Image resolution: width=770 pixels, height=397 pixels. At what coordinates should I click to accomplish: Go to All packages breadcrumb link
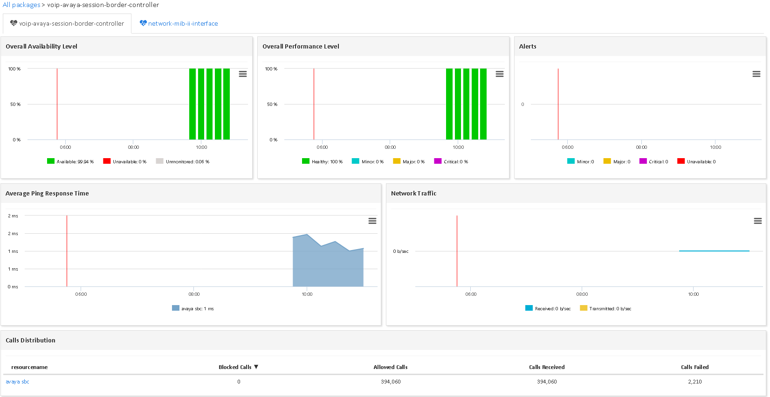click(x=21, y=5)
